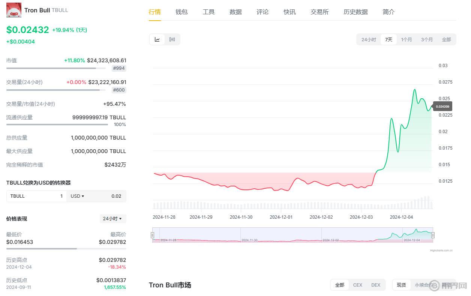Click the #600 volume rank badge
The image size is (471, 296).
click(119, 90)
